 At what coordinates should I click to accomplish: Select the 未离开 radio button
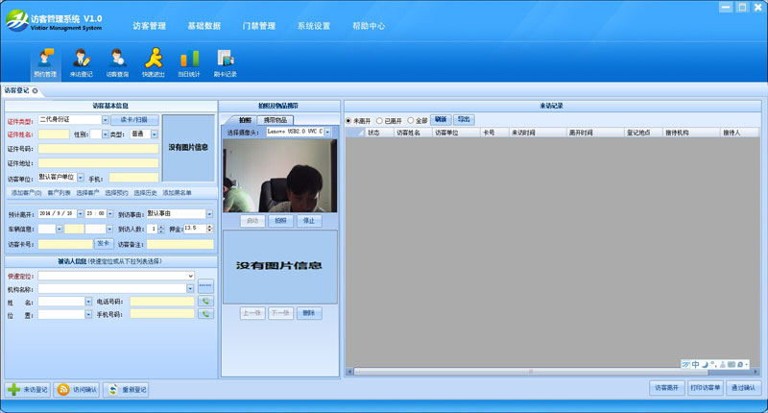(x=348, y=120)
